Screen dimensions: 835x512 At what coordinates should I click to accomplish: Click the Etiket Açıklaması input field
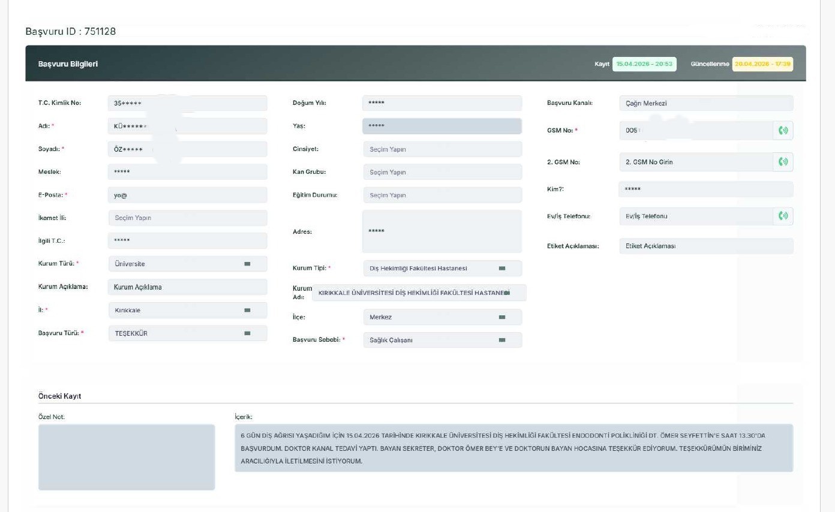705,246
